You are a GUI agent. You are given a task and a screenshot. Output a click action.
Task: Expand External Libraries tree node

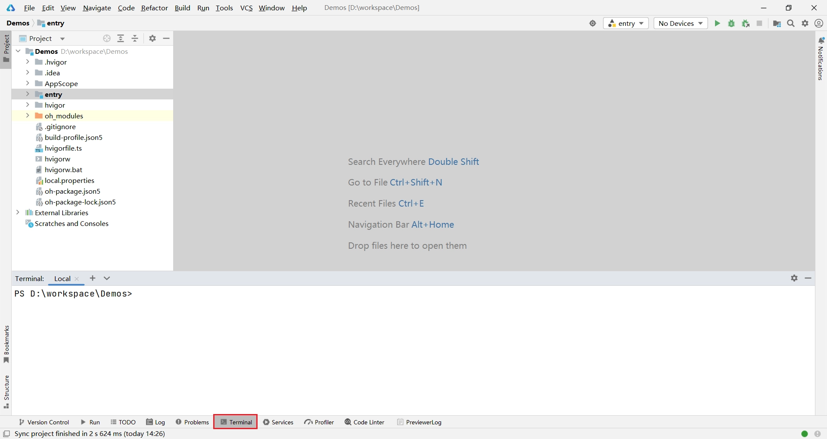pos(18,213)
